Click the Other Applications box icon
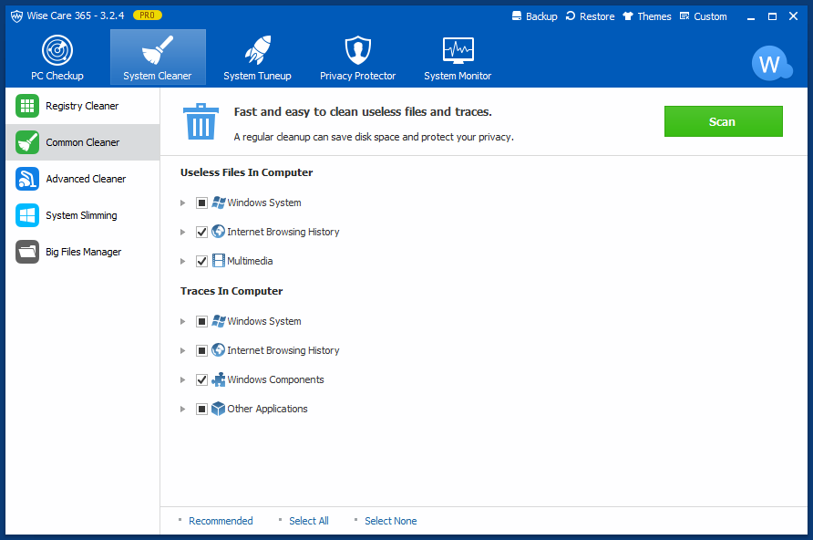The width and height of the screenshot is (813, 540). point(219,409)
